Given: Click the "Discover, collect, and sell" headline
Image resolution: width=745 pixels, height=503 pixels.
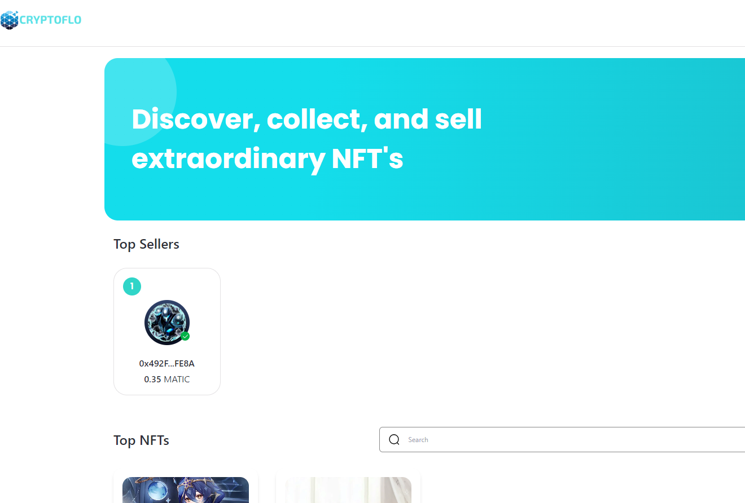Looking at the screenshot, I should coord(306,119).
